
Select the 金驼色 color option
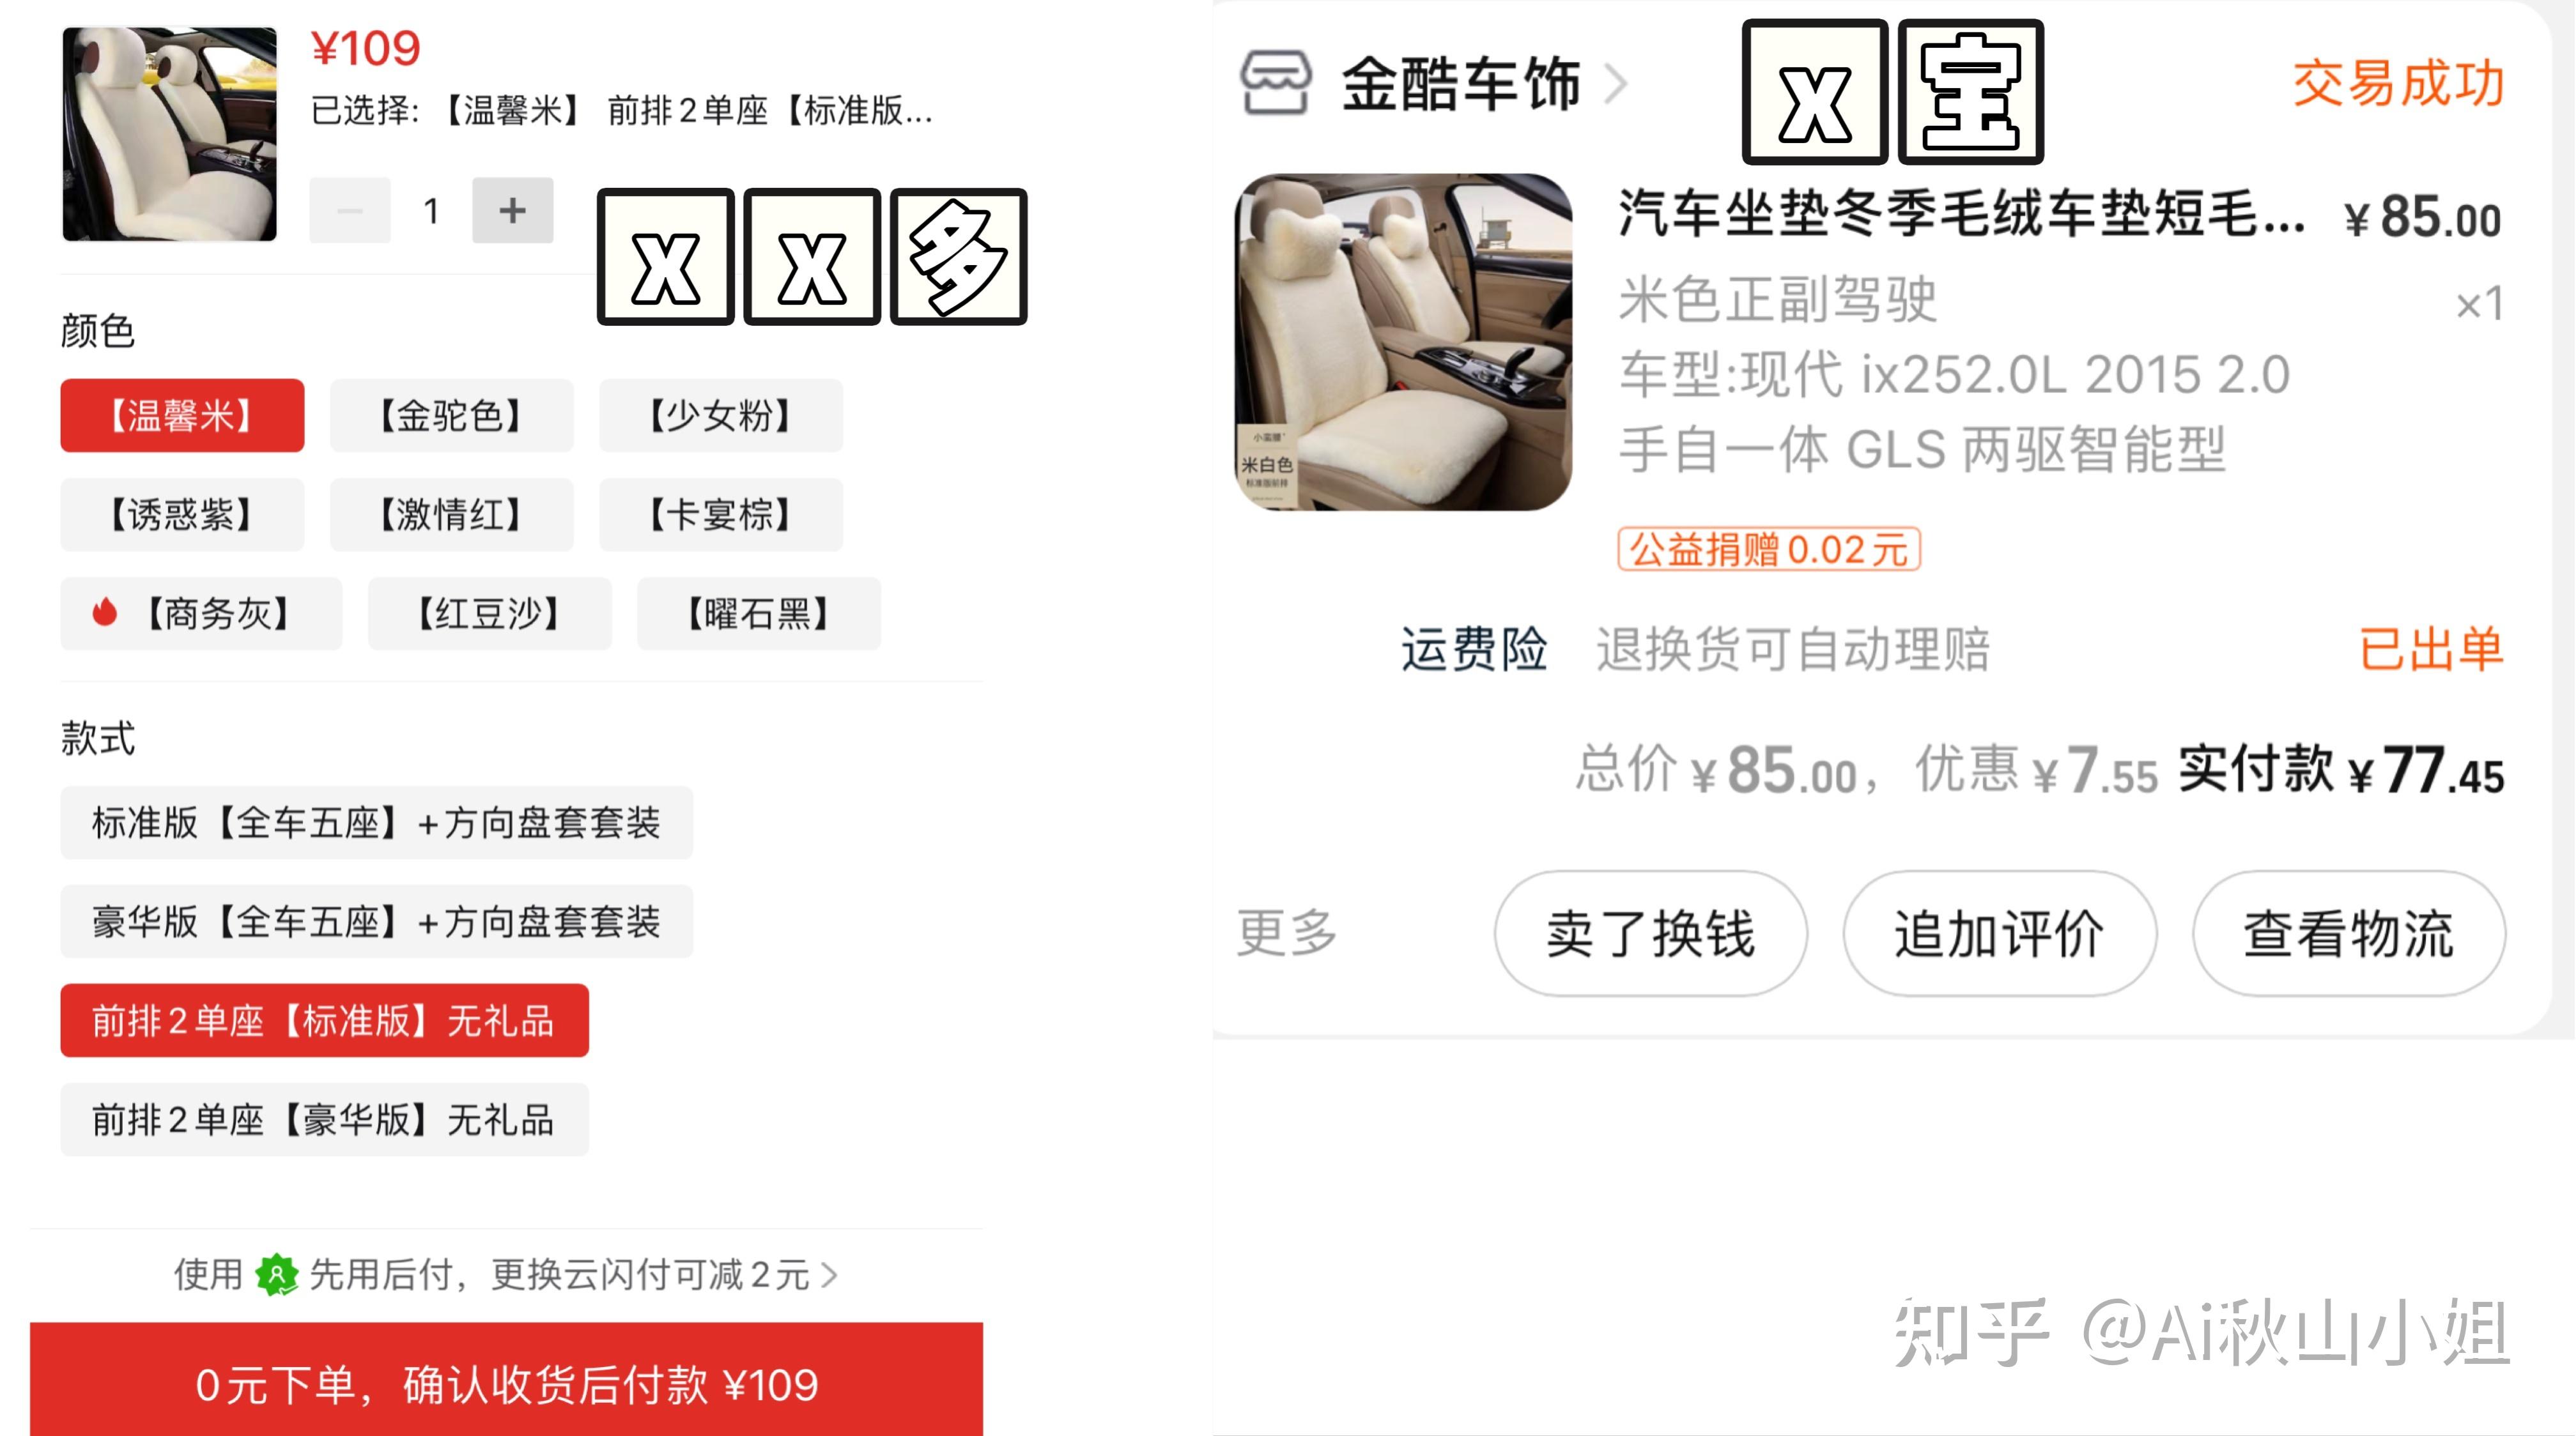[x=451, y=416]
